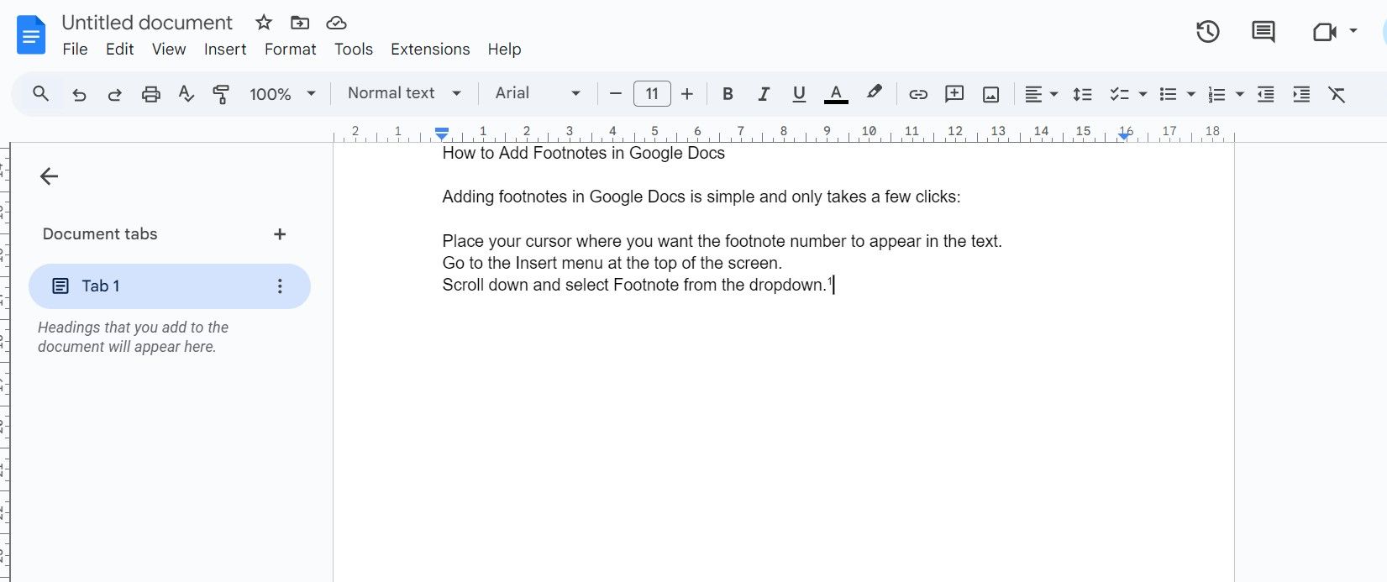Run spelling and grammar check

pos(187,94)
